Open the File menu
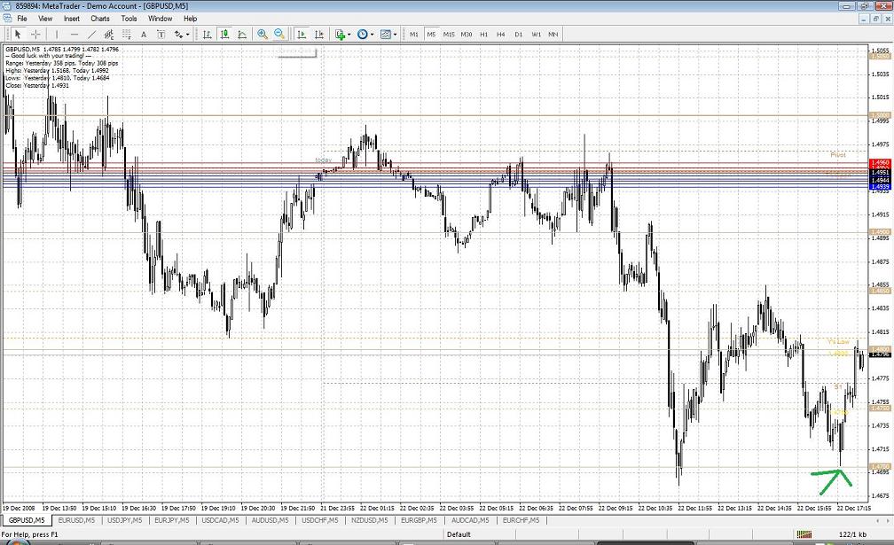The width and height of the screenshot is (894, 545). 22,19
